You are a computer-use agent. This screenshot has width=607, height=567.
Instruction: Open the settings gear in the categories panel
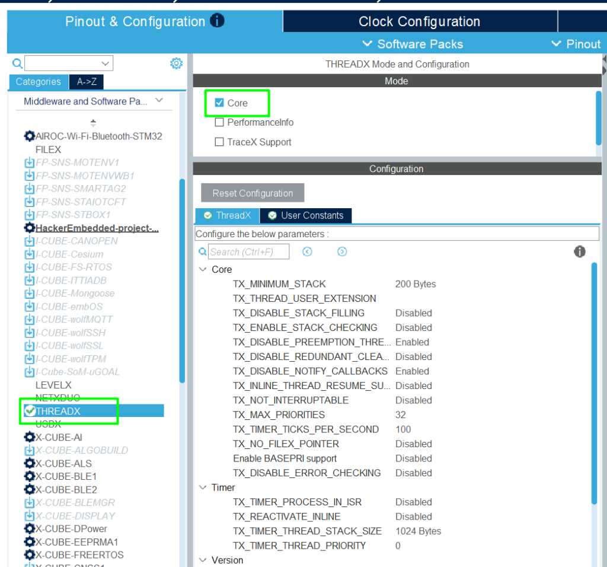point(176,63)
